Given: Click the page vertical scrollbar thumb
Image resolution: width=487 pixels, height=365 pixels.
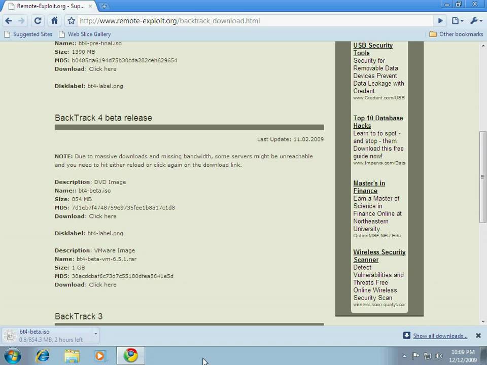Looking at the screenshot, I should pos(482,176).
